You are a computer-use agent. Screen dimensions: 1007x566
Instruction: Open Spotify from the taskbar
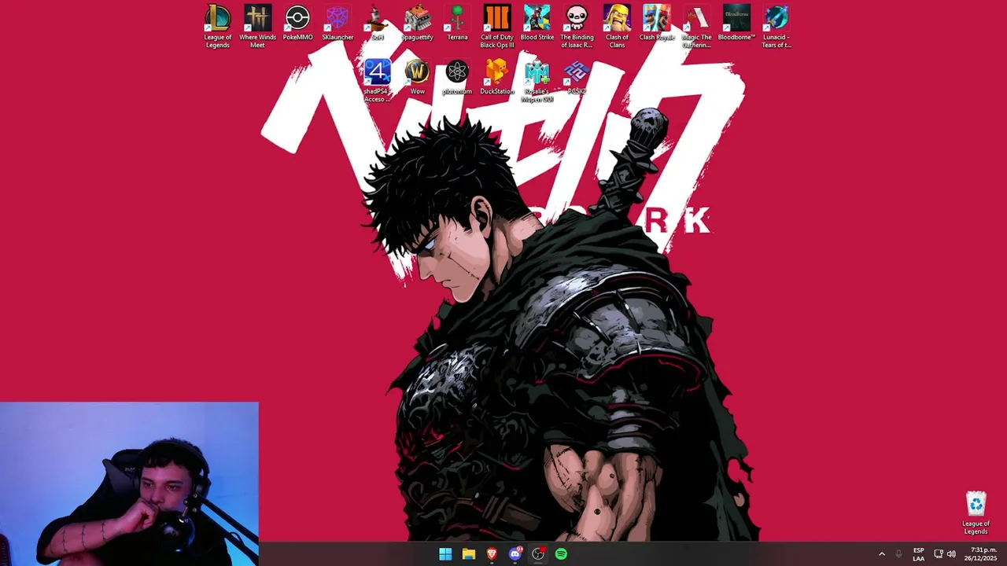click(x=561, y=554)
